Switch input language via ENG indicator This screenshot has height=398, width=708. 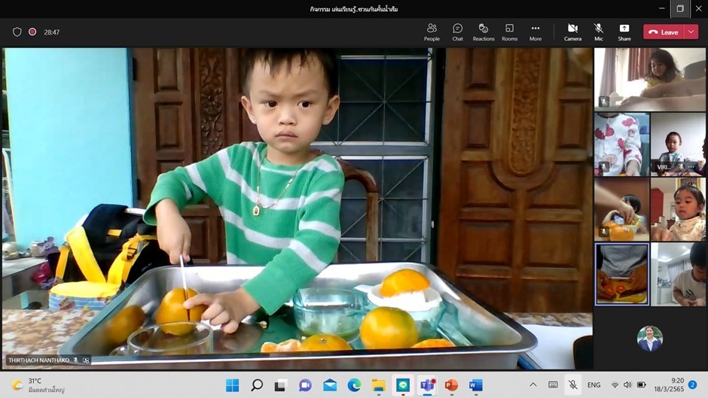pyautogui.click(x=594, y=385)
